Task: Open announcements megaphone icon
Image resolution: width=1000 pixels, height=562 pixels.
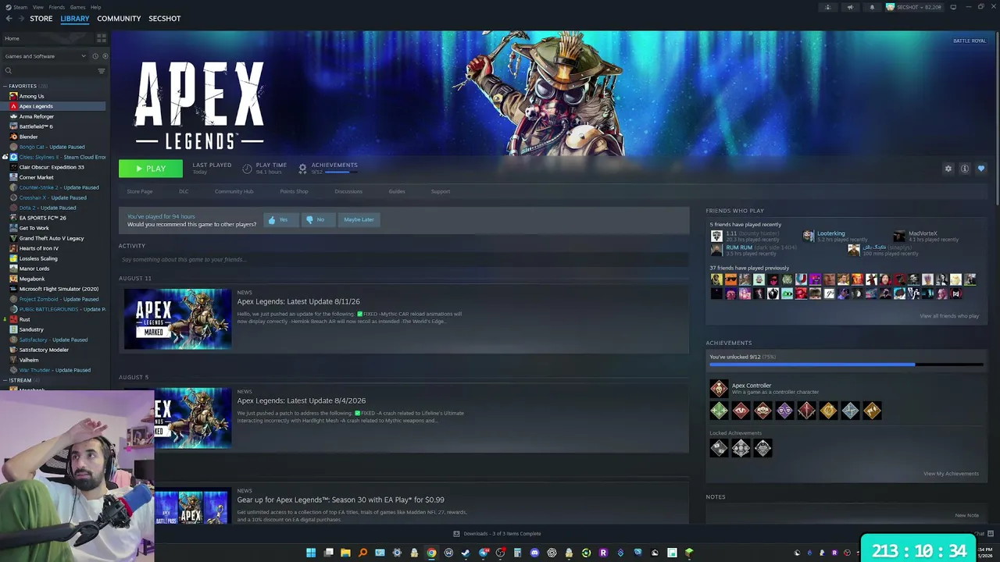Action: click(x=850, y=7)
